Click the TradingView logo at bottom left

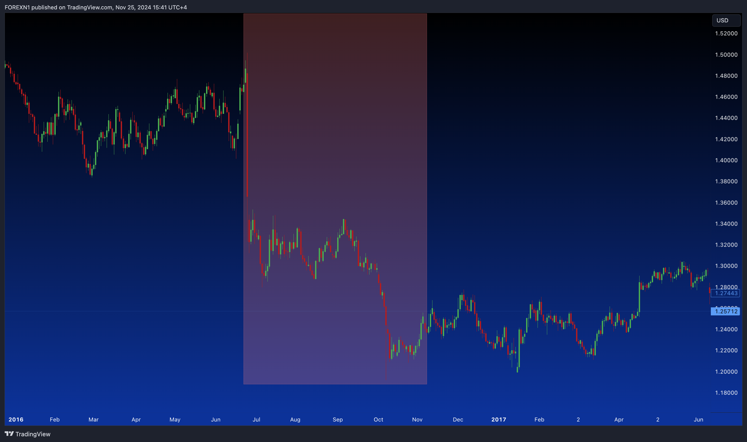[x=27, y=434]
